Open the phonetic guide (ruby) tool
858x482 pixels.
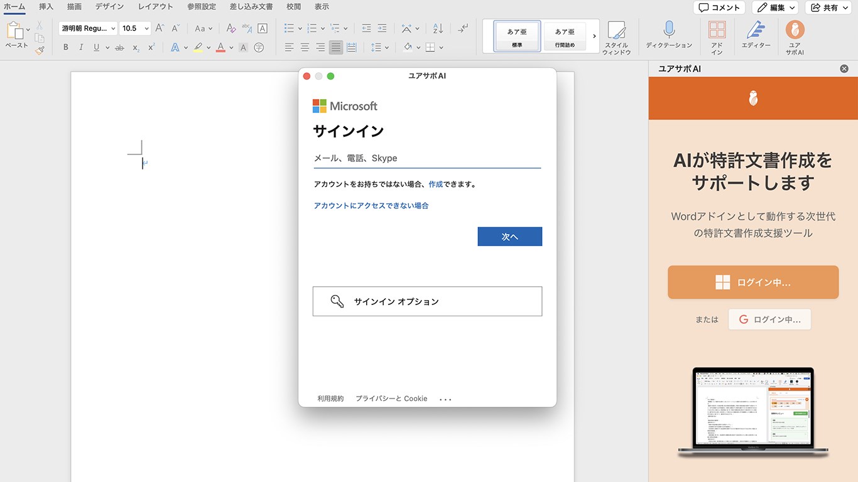(247, 28)
